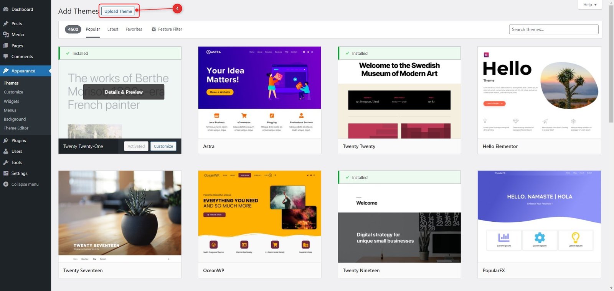614x291 pixels.
Task: Click the Appearance paintbrush icon
Action: click(x=6, y=71)
